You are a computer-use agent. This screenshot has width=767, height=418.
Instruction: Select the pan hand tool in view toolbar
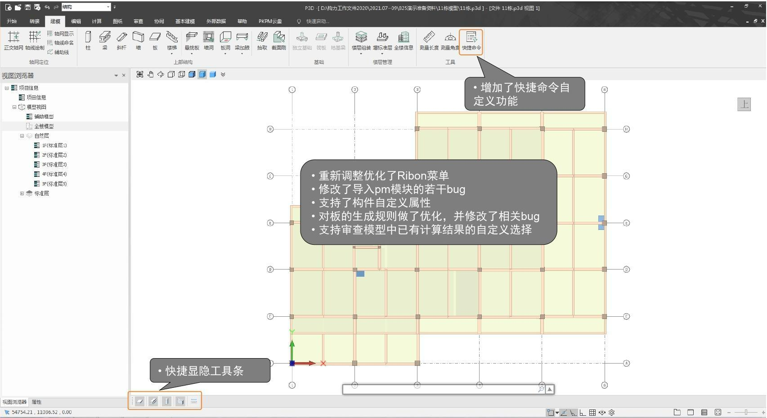(150, 74)
